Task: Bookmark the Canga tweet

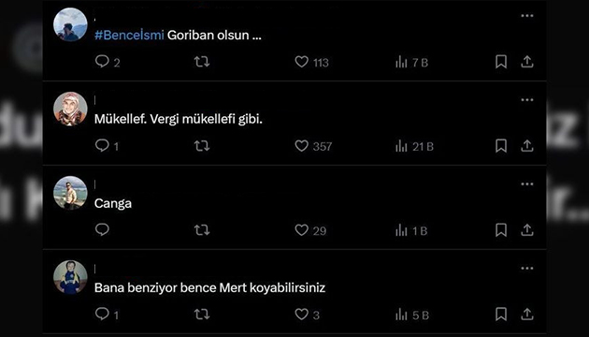Action: (x=501, y=229)
